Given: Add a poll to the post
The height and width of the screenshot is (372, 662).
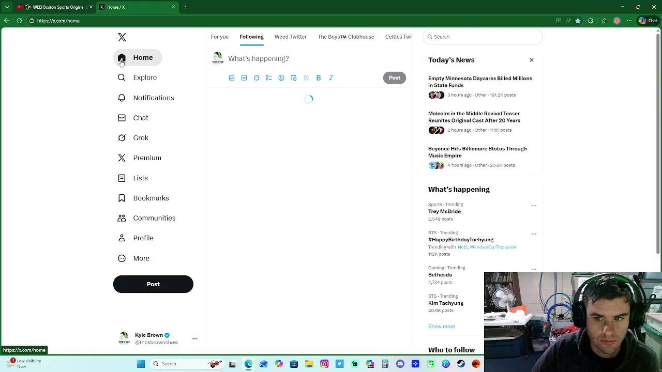Looking at the screenshot, I should tap(269, 78).
